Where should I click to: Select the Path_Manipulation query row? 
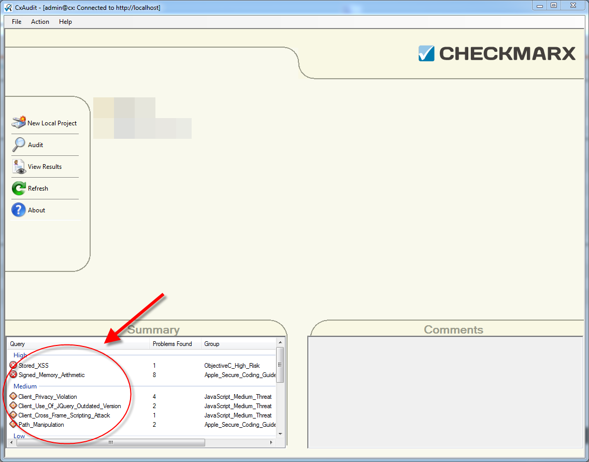[x=141, y=425]
